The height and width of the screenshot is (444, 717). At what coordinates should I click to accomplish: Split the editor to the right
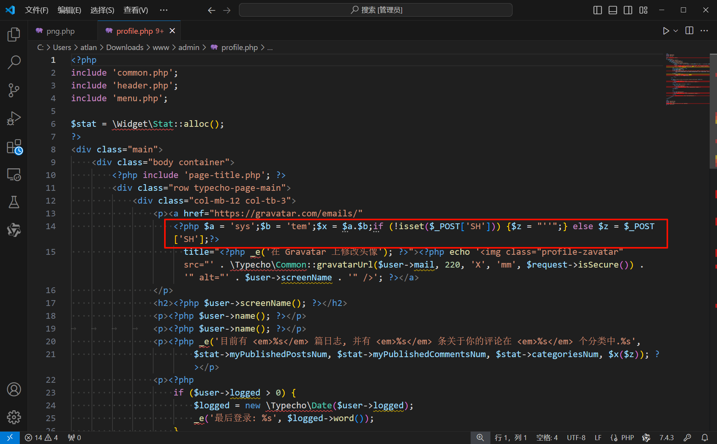689,31
